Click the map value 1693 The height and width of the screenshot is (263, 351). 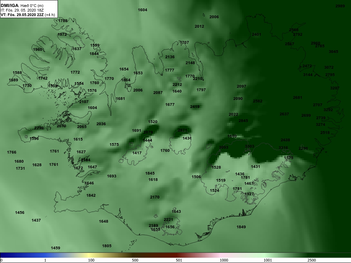[x=112, y=176]
